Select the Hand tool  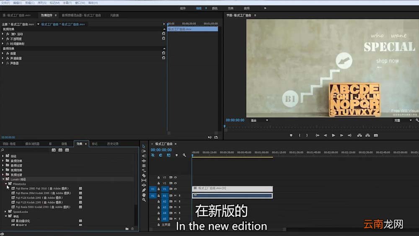pyautogui.click(x=144, y=195)
